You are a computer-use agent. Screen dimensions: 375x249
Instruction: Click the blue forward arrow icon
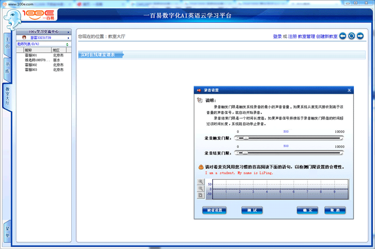click(x=360, y=36)
